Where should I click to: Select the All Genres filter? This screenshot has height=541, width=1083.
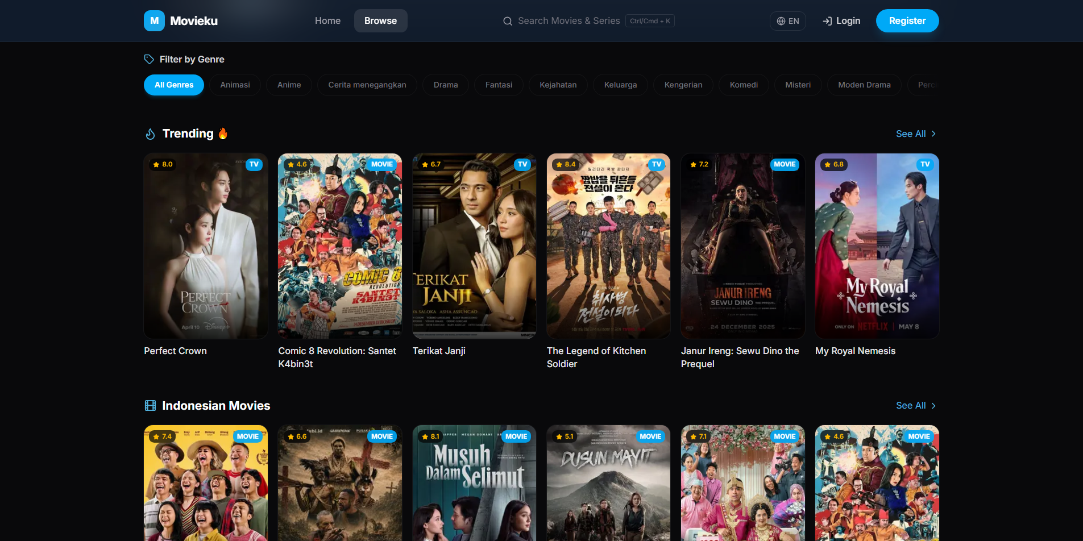(174, 85)
